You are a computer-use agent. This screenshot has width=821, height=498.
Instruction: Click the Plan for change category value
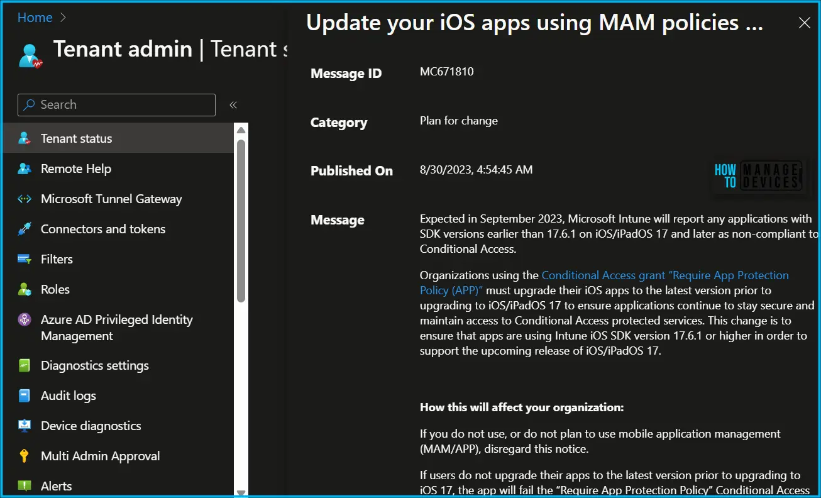459,121
